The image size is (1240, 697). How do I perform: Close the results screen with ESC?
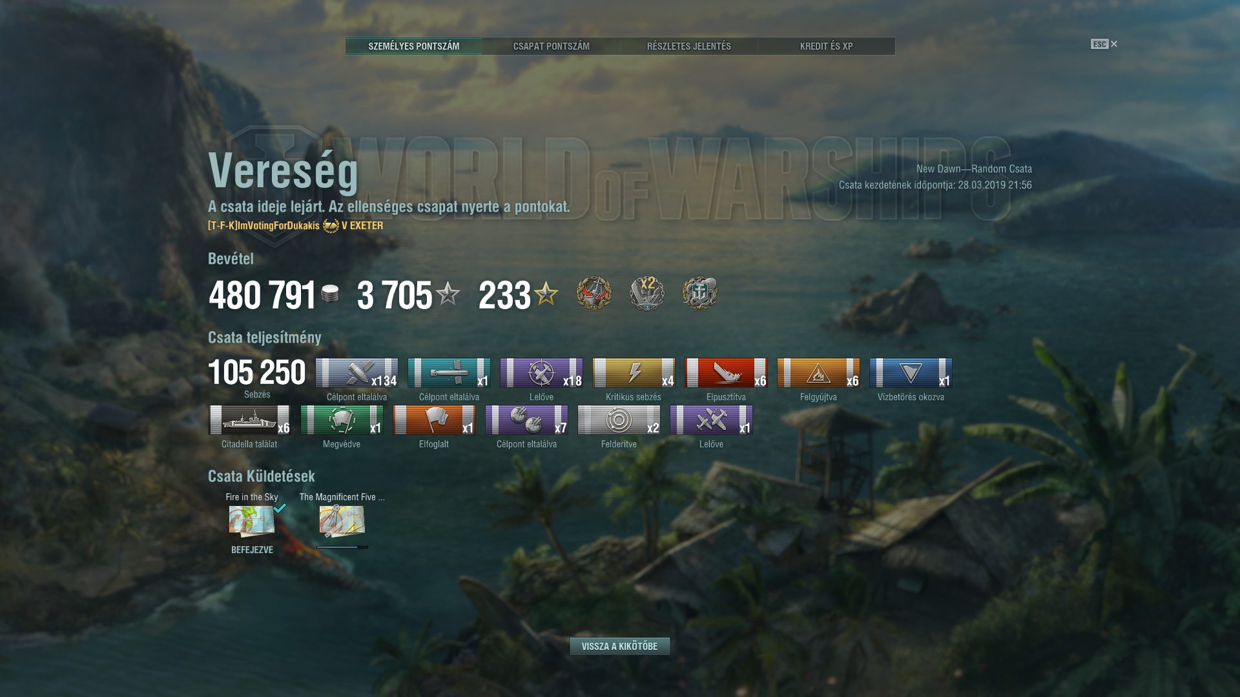tap(1104, 44)
